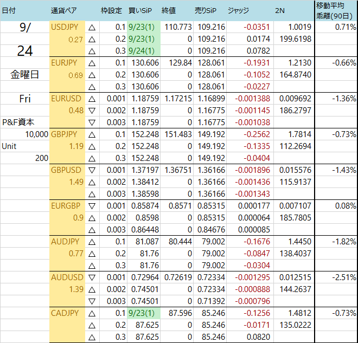
Task: Select sell SiP value 0.84676
Action: pos(211,230)
